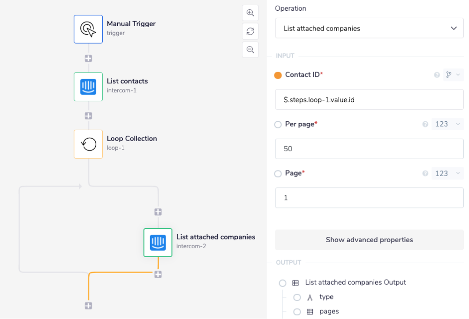
Task: Select the List attached companies node icon
Action: pos(158,243)
